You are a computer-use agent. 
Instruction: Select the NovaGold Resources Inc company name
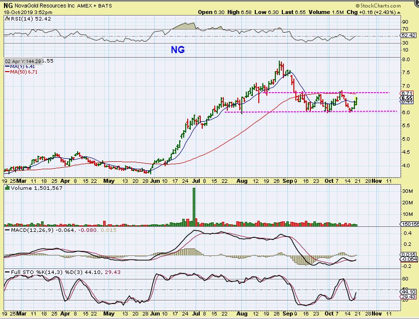point(45,6)
